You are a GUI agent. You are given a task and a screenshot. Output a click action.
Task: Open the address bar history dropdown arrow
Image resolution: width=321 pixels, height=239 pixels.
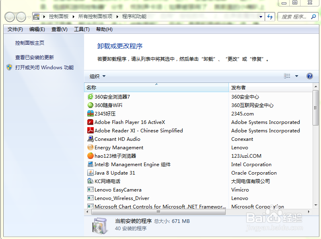[x=261, y=16]
